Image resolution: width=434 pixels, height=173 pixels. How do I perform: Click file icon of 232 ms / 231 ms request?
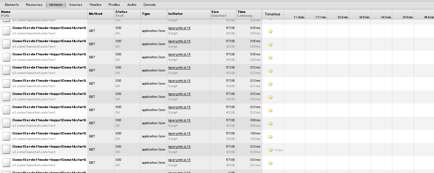pos(7,83)
